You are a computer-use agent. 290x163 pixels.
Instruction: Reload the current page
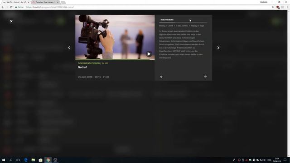click(11, 7)
